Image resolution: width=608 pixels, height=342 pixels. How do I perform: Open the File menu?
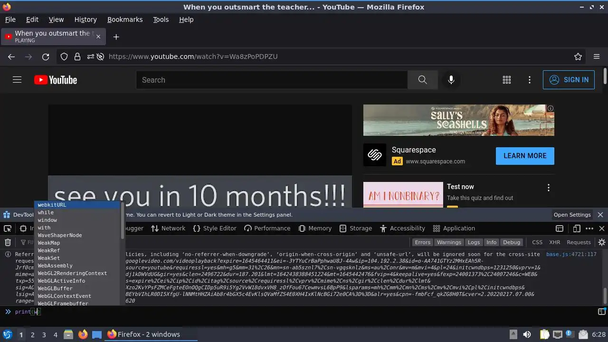click(10, 19)
